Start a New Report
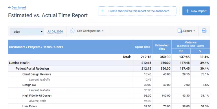217x109 pixels. point(196,11)
